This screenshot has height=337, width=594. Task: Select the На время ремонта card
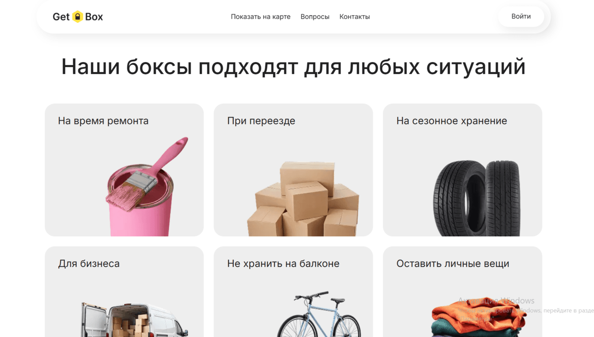(x=124, y=170)
